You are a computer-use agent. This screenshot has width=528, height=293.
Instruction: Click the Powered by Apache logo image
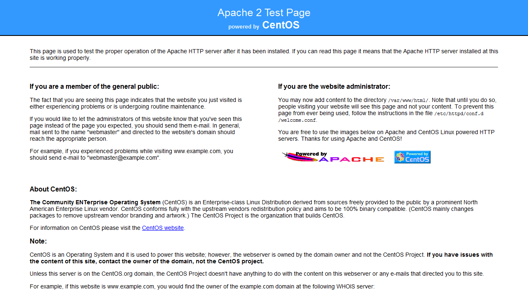(333, 157)
